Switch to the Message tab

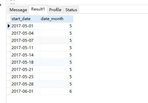18,10
